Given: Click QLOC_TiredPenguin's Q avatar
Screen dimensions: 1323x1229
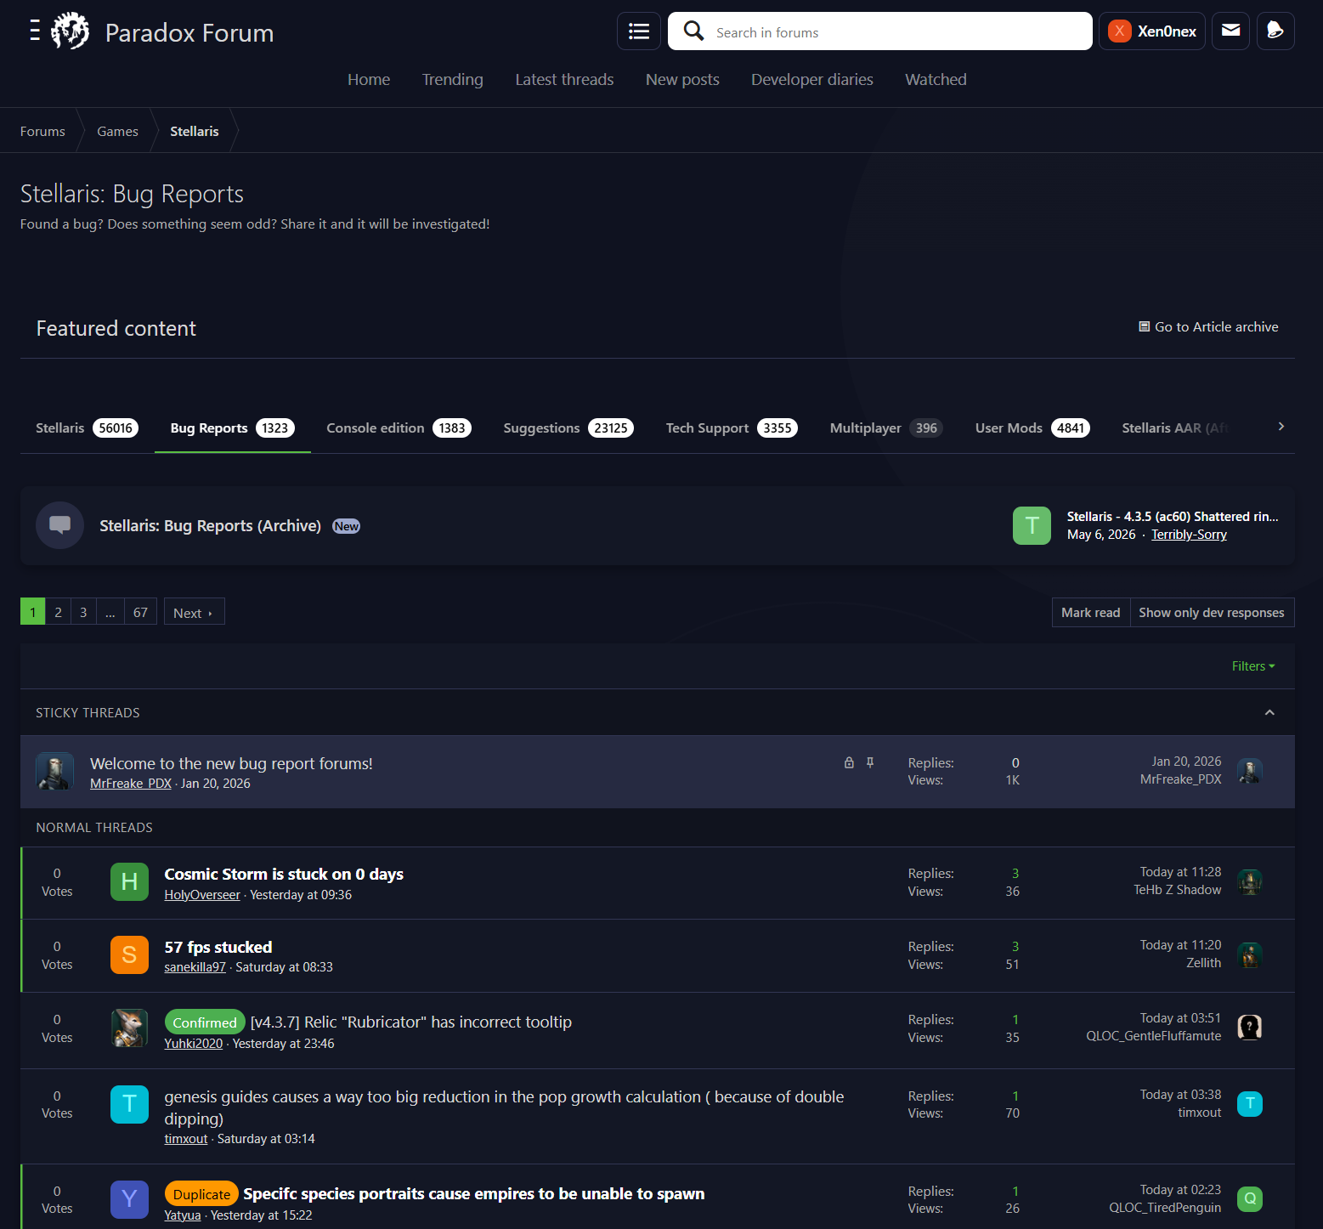Looking at the screenshot, I should coord(1249,1199).
